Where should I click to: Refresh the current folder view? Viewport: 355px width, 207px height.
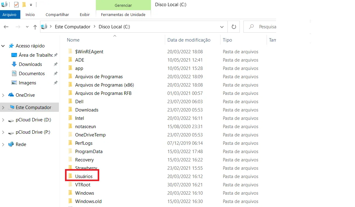click(x=234, y=27)
